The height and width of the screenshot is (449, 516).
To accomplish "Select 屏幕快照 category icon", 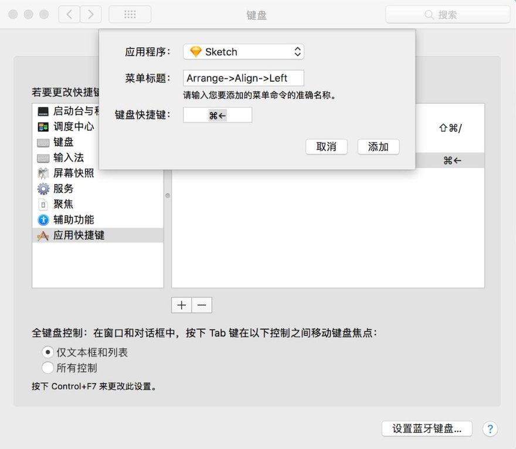I will point(43,173).
